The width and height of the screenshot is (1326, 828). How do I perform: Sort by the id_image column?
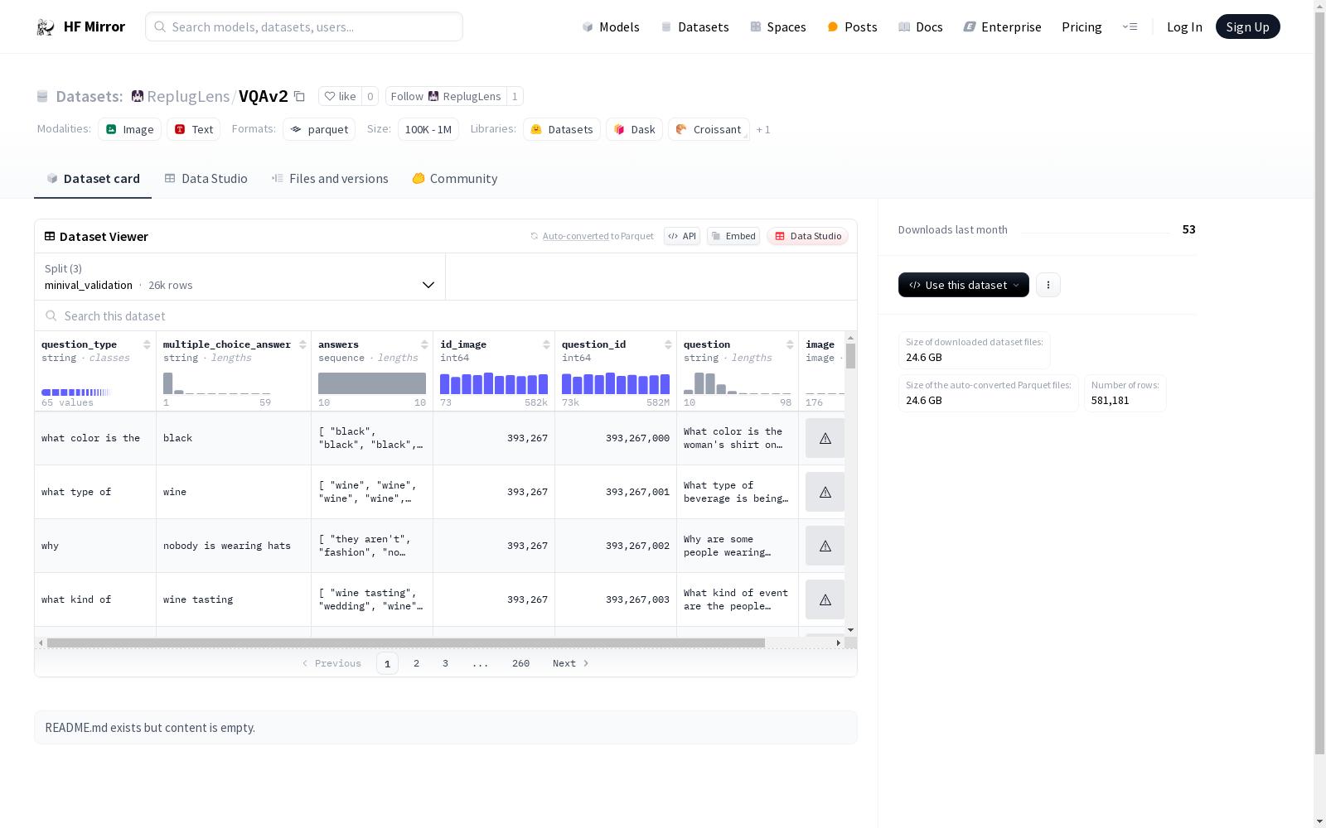point(546,344)
